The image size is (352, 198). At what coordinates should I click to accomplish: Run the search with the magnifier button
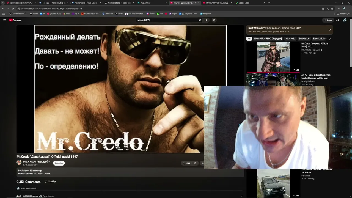click(206, 20)
